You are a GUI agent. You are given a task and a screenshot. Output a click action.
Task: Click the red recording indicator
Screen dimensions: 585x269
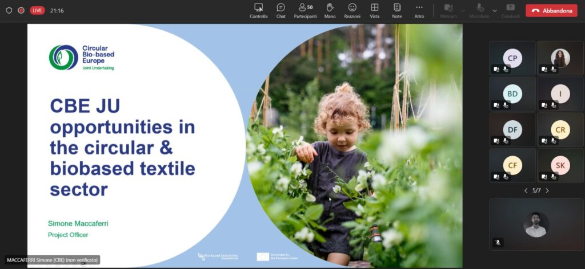click(x=21, y=10)
